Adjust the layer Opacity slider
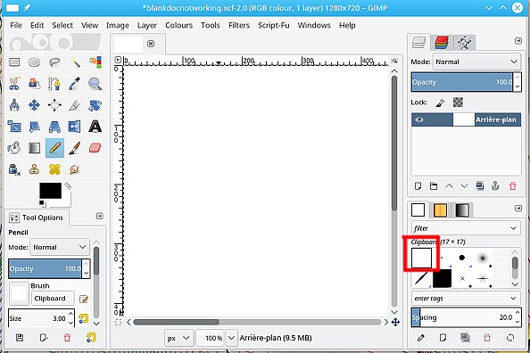The height and width of the screenshot is (353, 530). click(462, 82)
